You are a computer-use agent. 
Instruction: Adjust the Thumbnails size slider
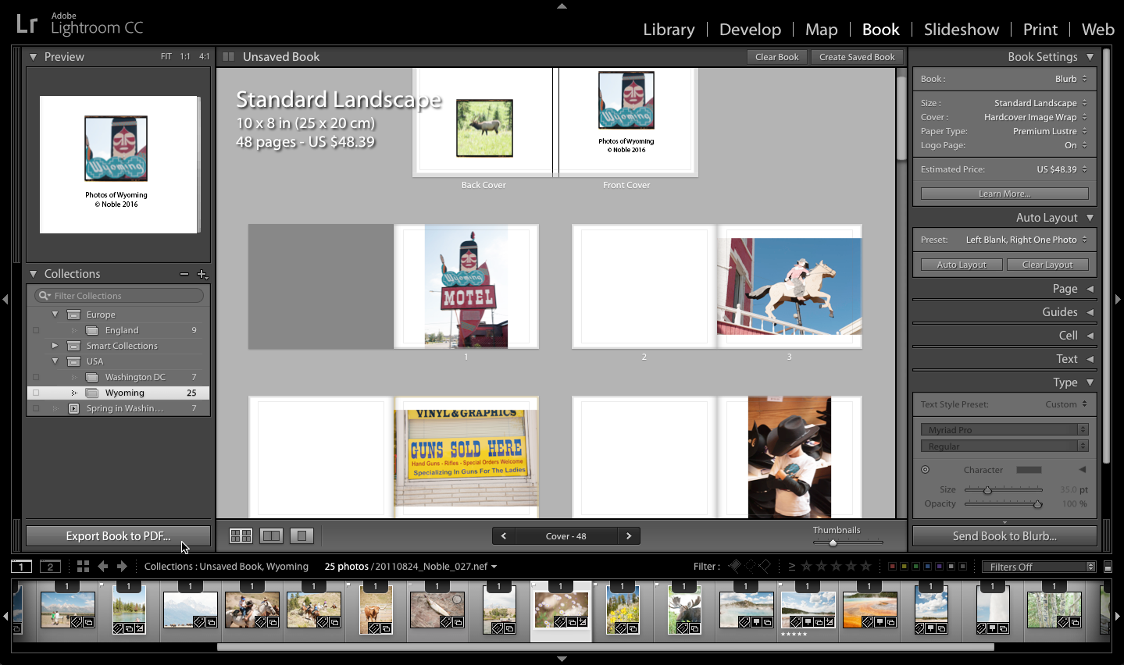tap(834, 542)
